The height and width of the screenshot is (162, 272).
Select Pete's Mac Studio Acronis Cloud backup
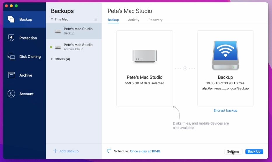(74, 47)
